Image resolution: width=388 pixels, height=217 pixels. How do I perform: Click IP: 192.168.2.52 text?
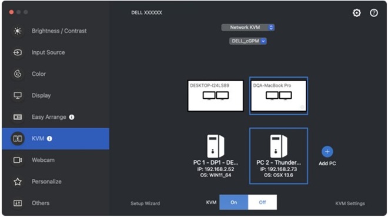(x=216, y=169)
